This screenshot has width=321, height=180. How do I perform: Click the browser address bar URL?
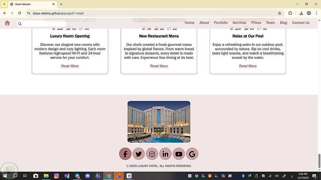pos(58,13)
